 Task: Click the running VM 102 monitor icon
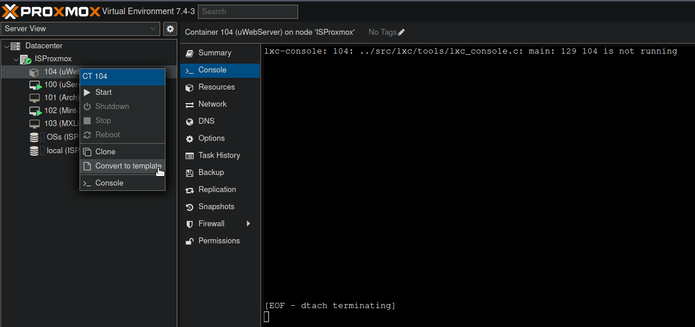click(35, 111)
